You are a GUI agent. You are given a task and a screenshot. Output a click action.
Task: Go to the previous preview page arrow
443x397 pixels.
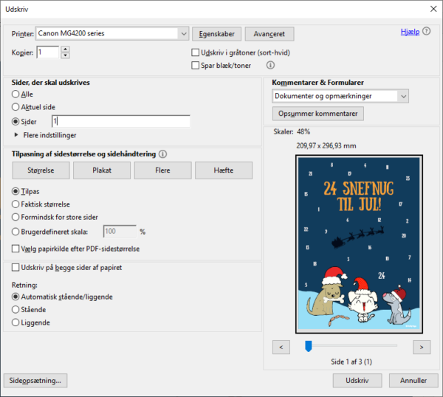coord(281,347)
